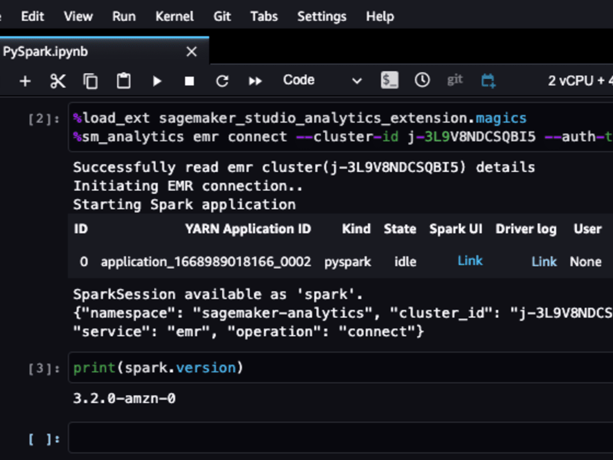Screen dimensions: 613x460
Task: Paste cells from the clipboard
Action: (123, 80)
